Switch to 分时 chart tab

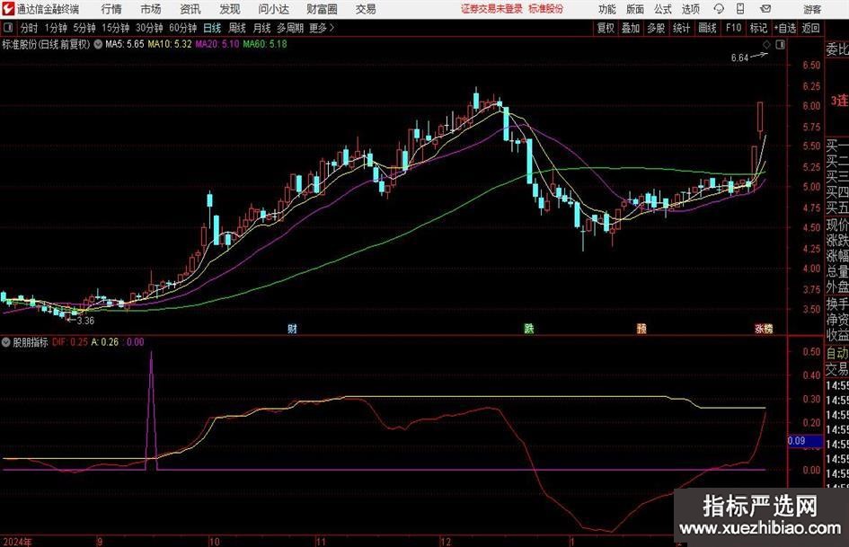click(30, 28)
